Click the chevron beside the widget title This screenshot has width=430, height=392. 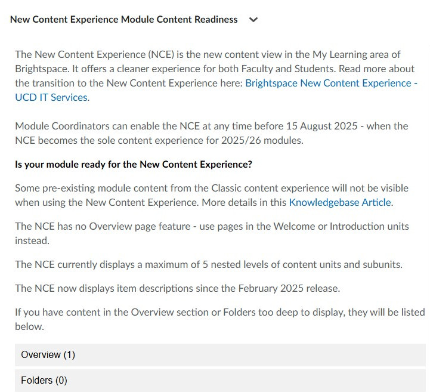253,20
